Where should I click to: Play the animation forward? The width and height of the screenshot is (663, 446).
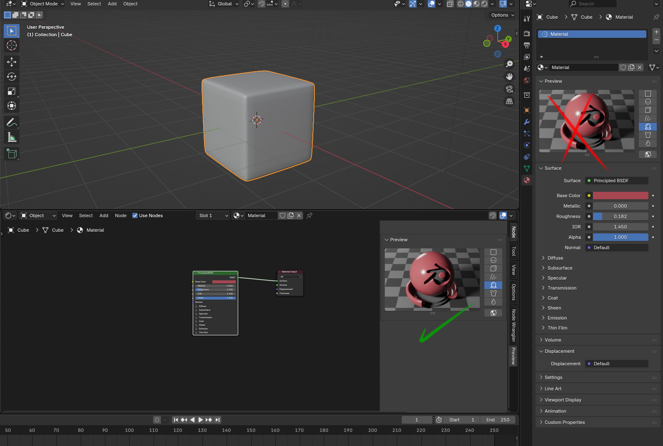(201, 420)
